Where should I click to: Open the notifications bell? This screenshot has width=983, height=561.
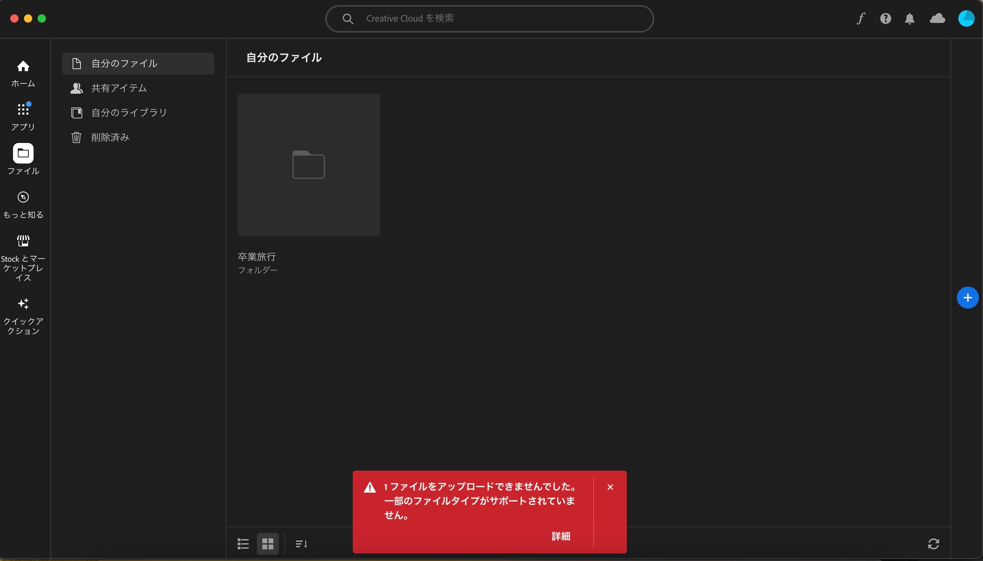910,18
